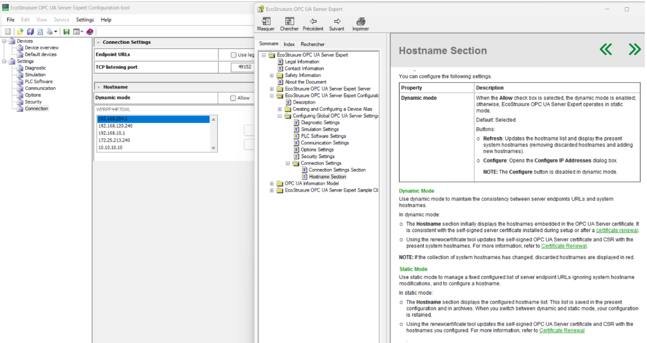The height and width of the screenshot is (343, 647).
Task: Select Diagnostic under Settings tree
Action: pos(35,68)
